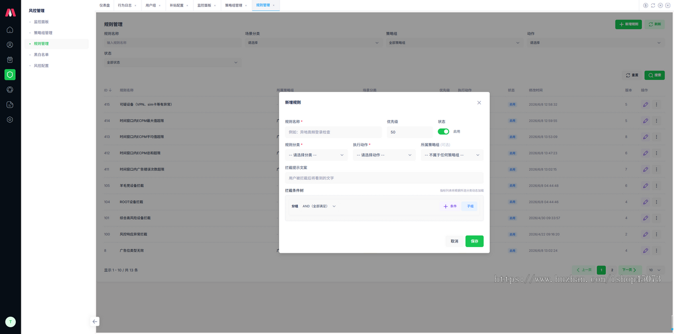Open the document icon in the left sidebar
674x334 pixels.
click(10, 105)
